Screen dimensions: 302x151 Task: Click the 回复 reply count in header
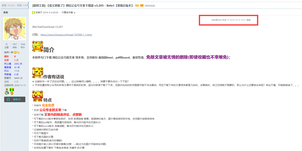coord(22,5)
